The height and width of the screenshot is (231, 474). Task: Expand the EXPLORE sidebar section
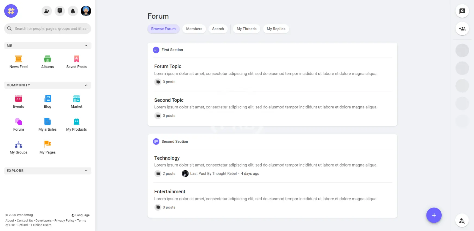(x=86, y=171)
